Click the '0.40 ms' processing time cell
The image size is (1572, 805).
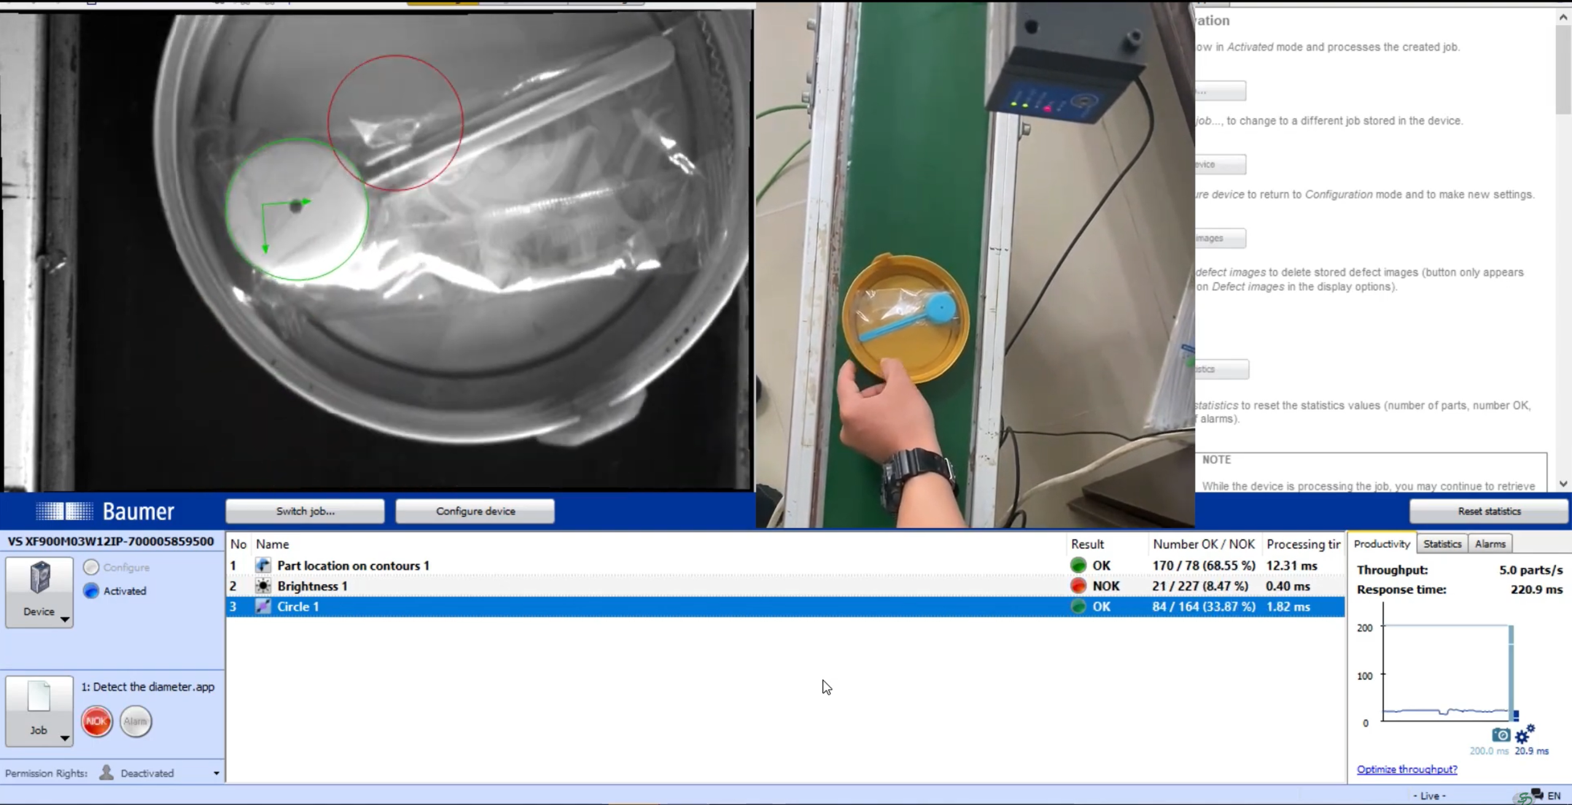(1288, 586)
